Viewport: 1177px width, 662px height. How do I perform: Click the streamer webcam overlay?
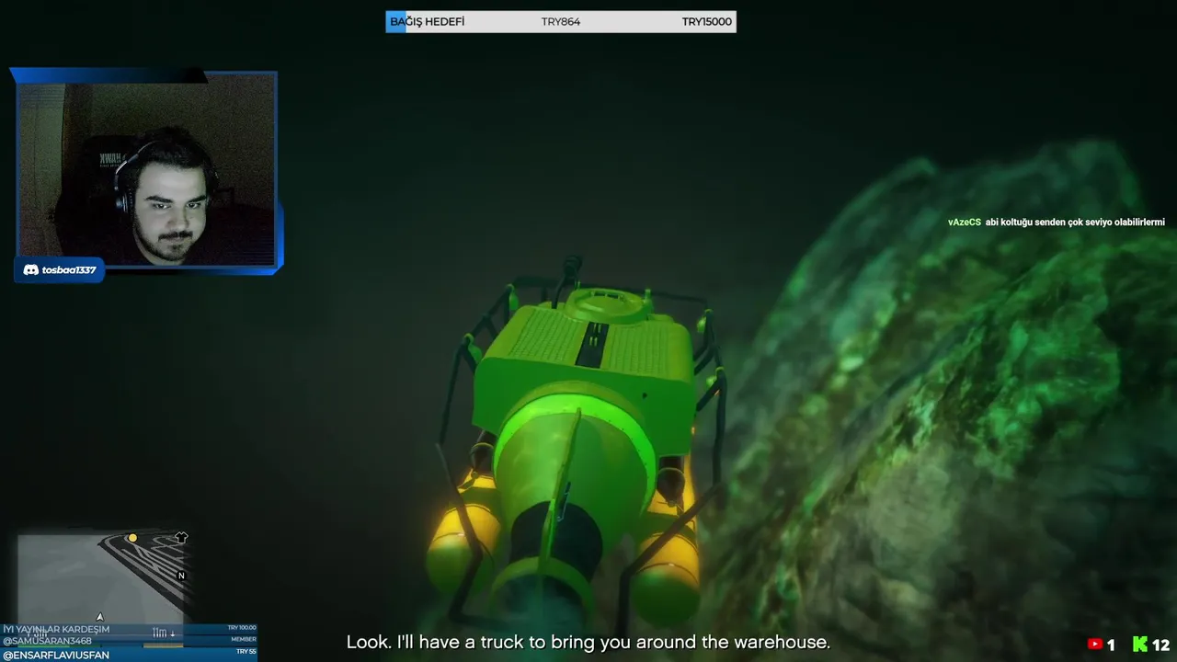pos(147,169)
